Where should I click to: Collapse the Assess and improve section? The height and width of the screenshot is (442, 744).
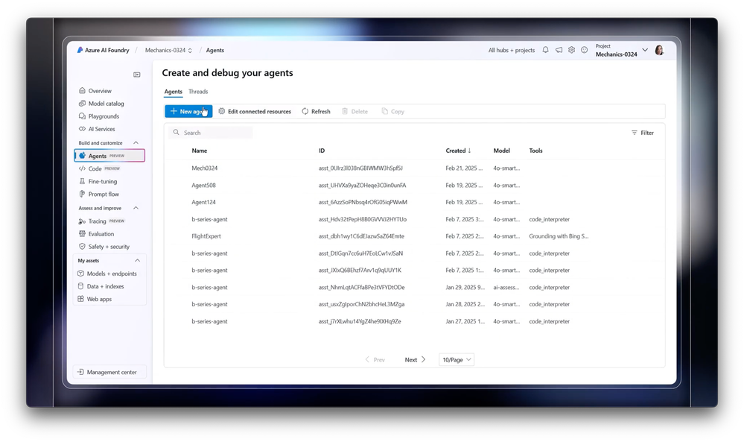click(x=136, y=208)
